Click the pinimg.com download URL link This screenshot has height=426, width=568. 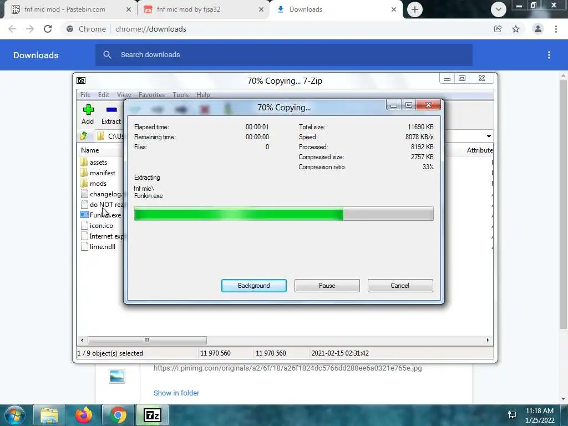coord(288,368)
